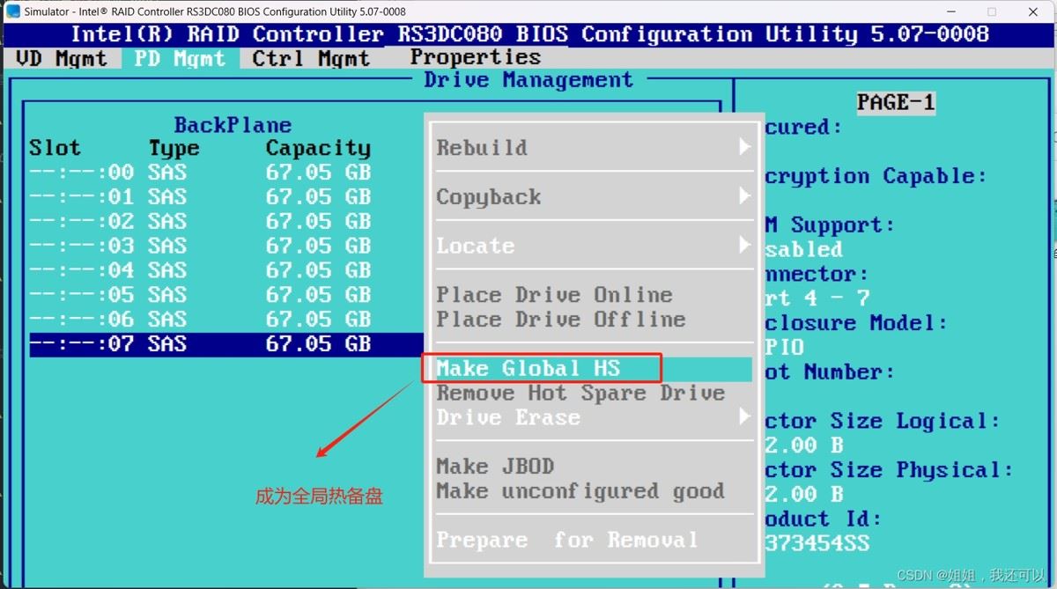Maximize the Simulator window
The width and height of the screenshot is (1057, 589).
[x=992, y=11]
